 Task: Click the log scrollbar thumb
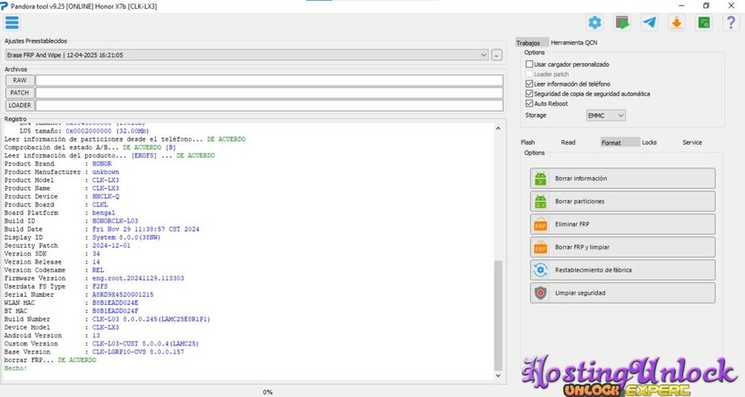pyautogui.click(x=498, y=315)
